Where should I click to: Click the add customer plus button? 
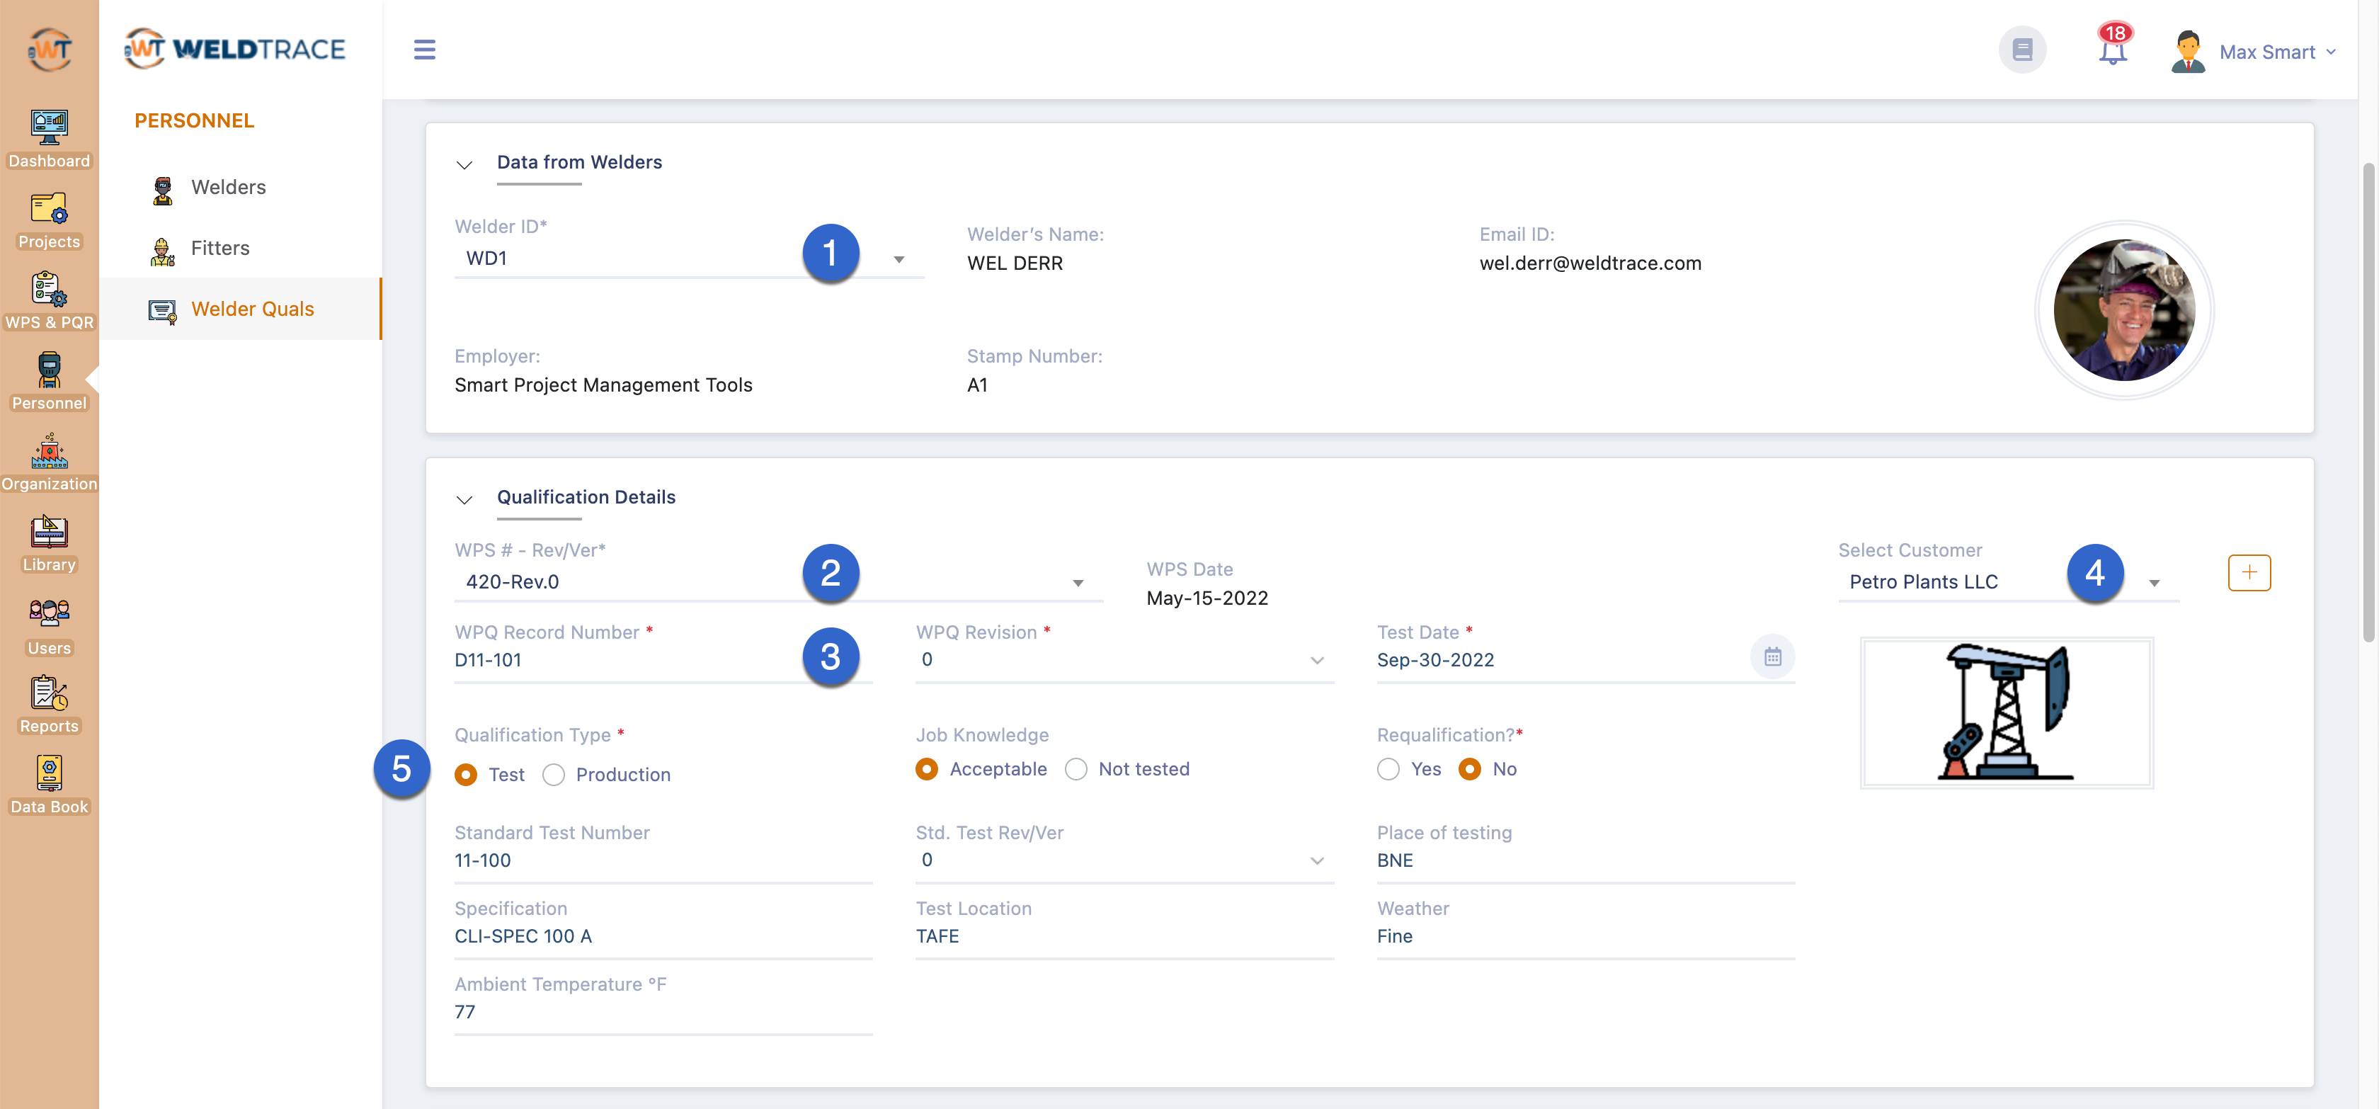pyautogui.click(x=2248, y=572)
